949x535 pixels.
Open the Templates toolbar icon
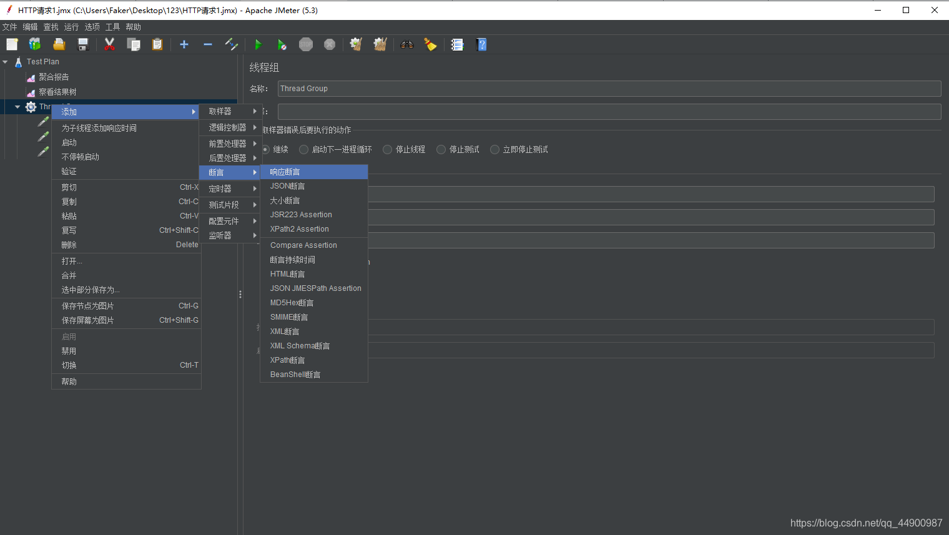point(35,44)
